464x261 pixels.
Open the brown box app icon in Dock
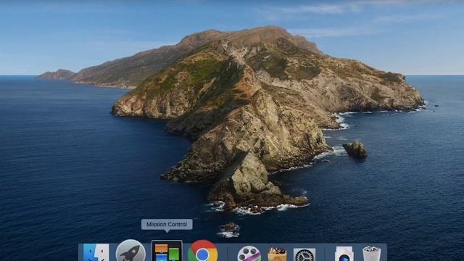(277, 254)
